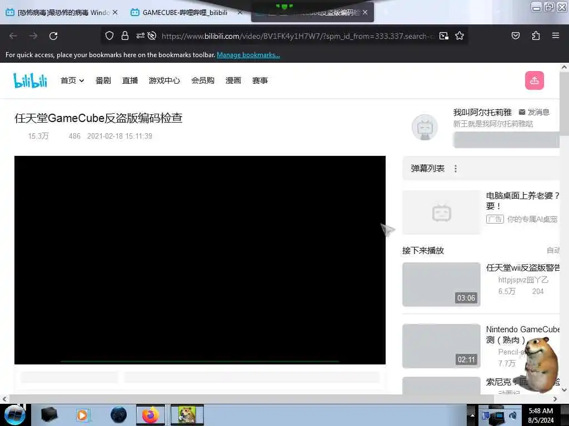Screen dimensions: 569x426
Task: Open the 游戏中心 menu item
Action: (164, 80)
